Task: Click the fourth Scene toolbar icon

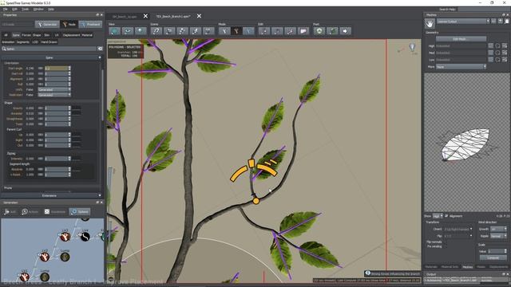Action: pyautogui.click(x=195, y=31)
